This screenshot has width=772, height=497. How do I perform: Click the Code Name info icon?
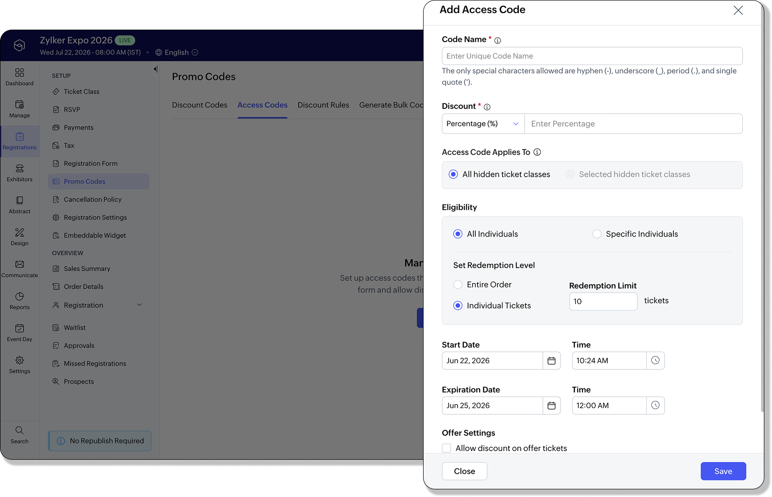498,40
